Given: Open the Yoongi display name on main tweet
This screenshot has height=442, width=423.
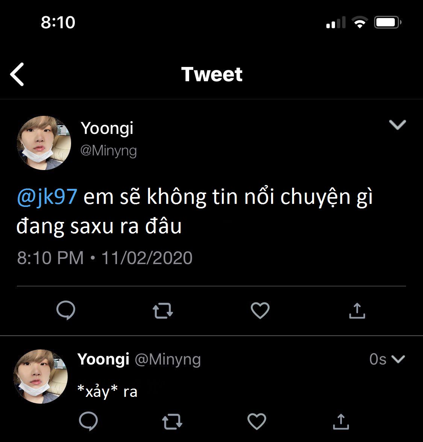Looking at the screenshot, I should 107,128.
